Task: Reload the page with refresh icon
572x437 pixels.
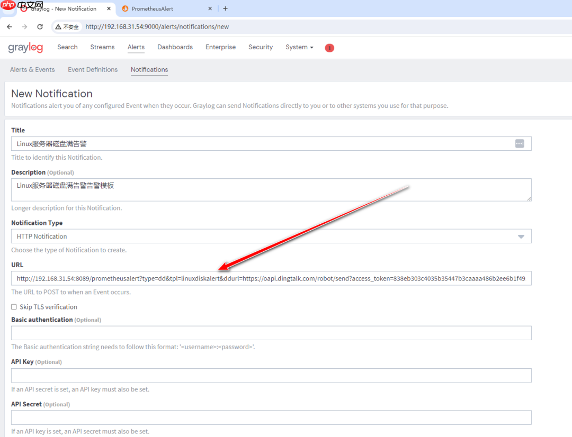Action: 40,26
